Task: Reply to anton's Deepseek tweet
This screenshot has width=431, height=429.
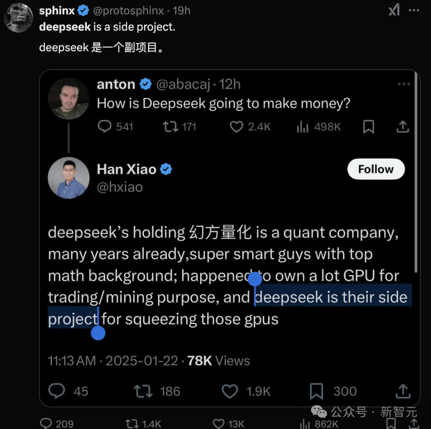Action: pyautogui.click(x=105, y=127)
